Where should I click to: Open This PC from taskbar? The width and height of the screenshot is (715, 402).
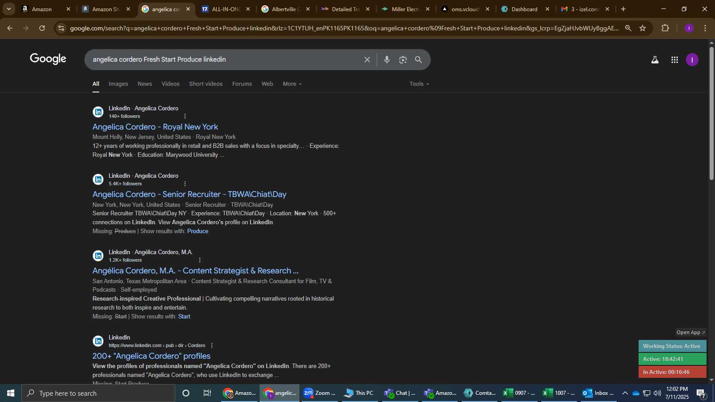(x=359, y=393)
